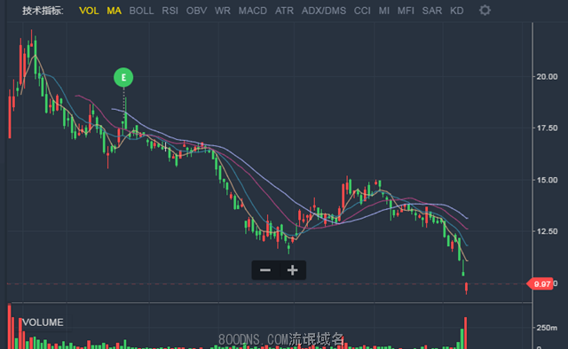Click the latest red candlestick

coord(466,288)
